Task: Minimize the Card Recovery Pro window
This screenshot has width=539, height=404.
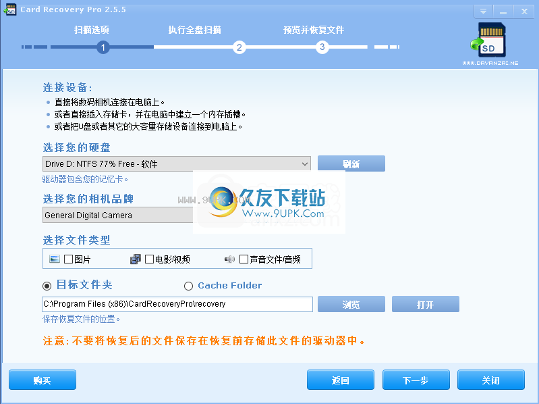Action: click(503, 11)
